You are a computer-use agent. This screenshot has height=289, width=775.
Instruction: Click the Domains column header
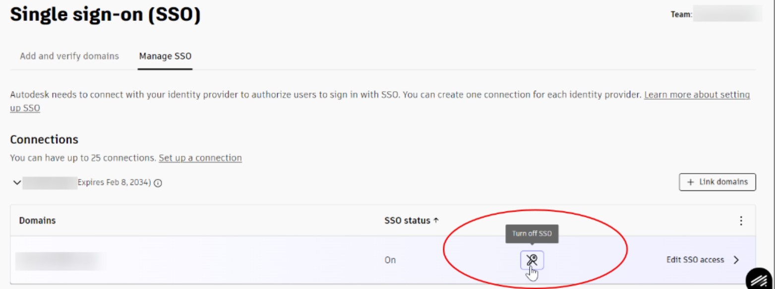37,221
